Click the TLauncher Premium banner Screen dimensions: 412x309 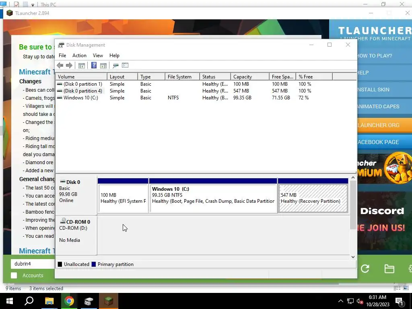pyautogui.click(x=384, y=168)
